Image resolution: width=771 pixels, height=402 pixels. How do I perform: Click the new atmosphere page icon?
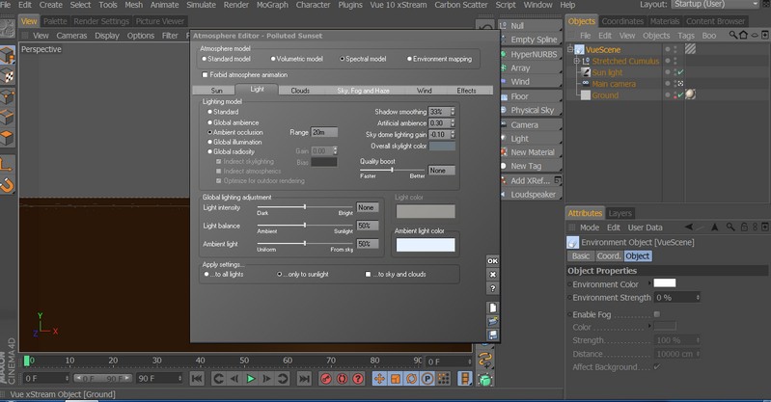pos(492,308)
